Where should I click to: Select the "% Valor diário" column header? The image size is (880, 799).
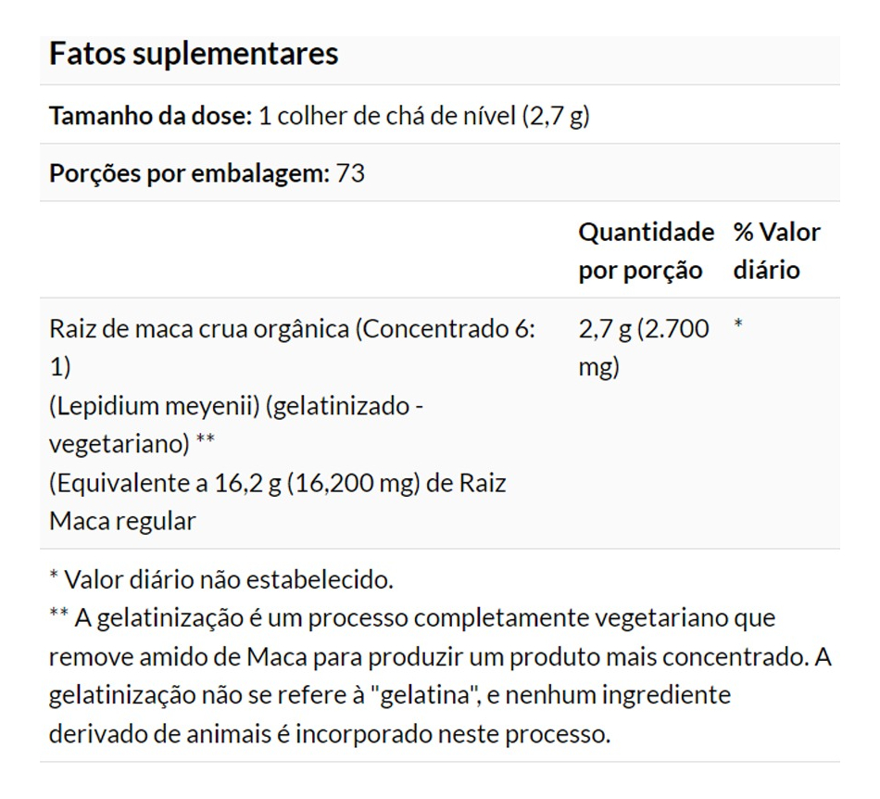tap(776, 251)
